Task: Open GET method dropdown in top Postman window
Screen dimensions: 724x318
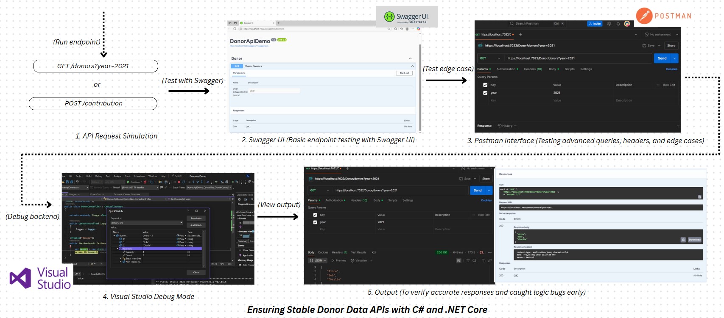Action: (x=490, y=58)
